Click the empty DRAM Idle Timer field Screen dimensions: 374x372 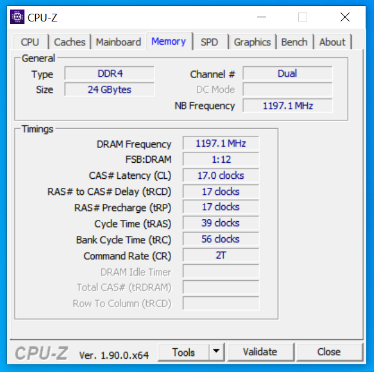(x=221, y=271)
